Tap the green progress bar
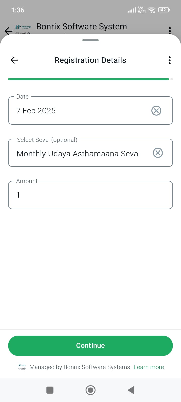The width and height of the screenshot is (181, 402). coord(88,79)
